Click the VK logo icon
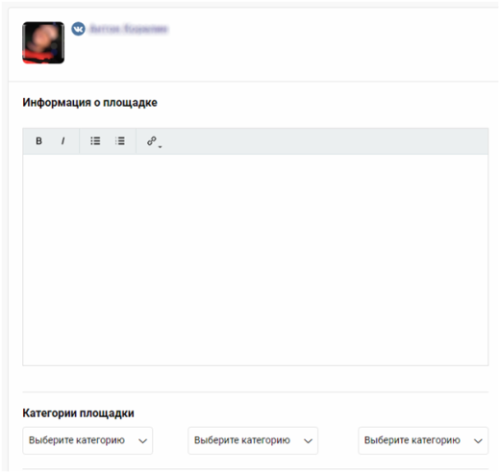The width and height of the screenshot is (500, 473). coord(78,29)
